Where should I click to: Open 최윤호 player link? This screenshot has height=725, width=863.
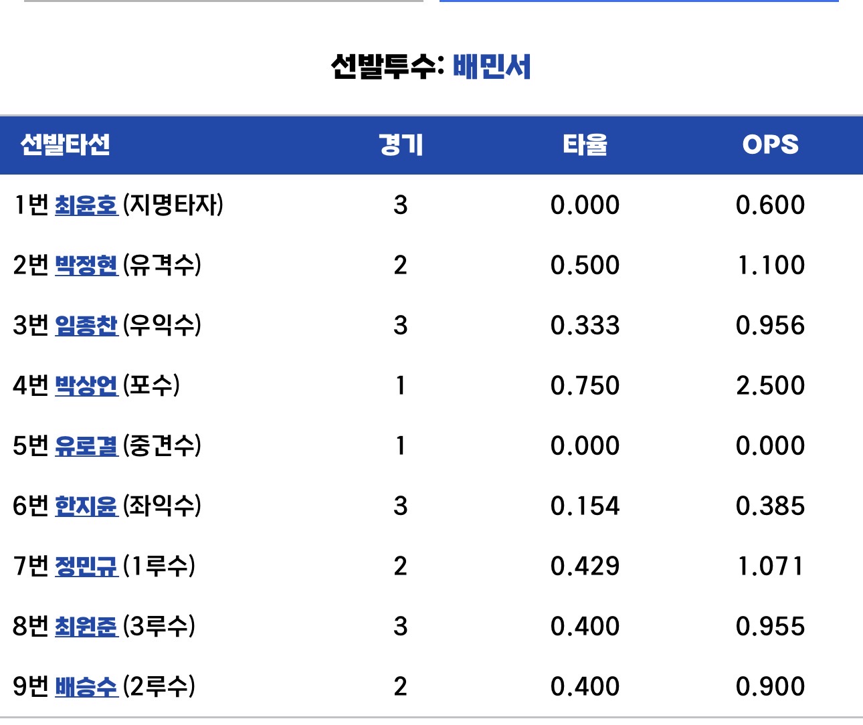[86, 205]
